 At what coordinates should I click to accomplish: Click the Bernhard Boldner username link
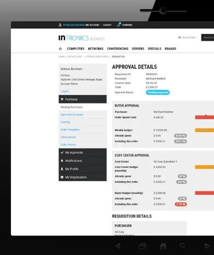point(74,25)
